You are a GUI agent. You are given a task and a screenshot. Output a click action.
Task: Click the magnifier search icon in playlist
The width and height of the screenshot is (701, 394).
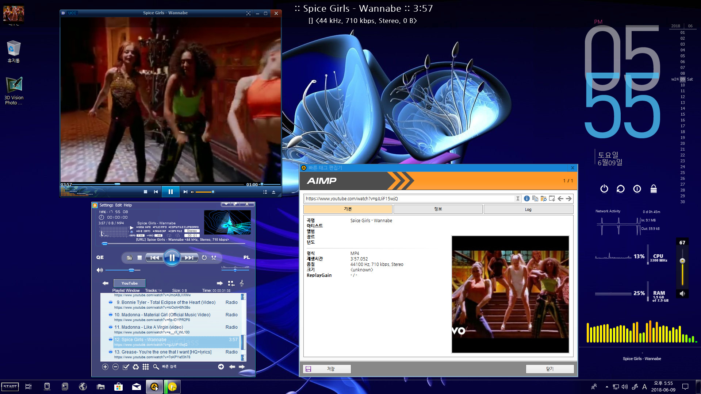tap(156, 367)
